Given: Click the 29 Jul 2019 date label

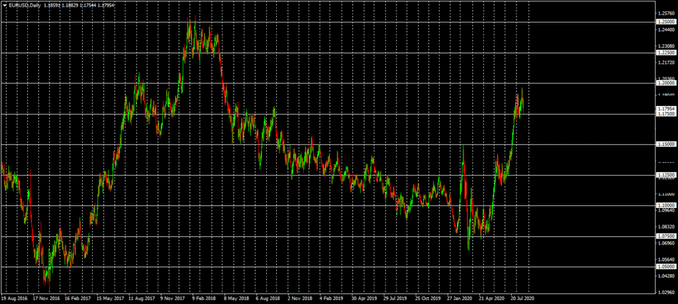Looking at the screenshot, I should [x=396, y=299].
